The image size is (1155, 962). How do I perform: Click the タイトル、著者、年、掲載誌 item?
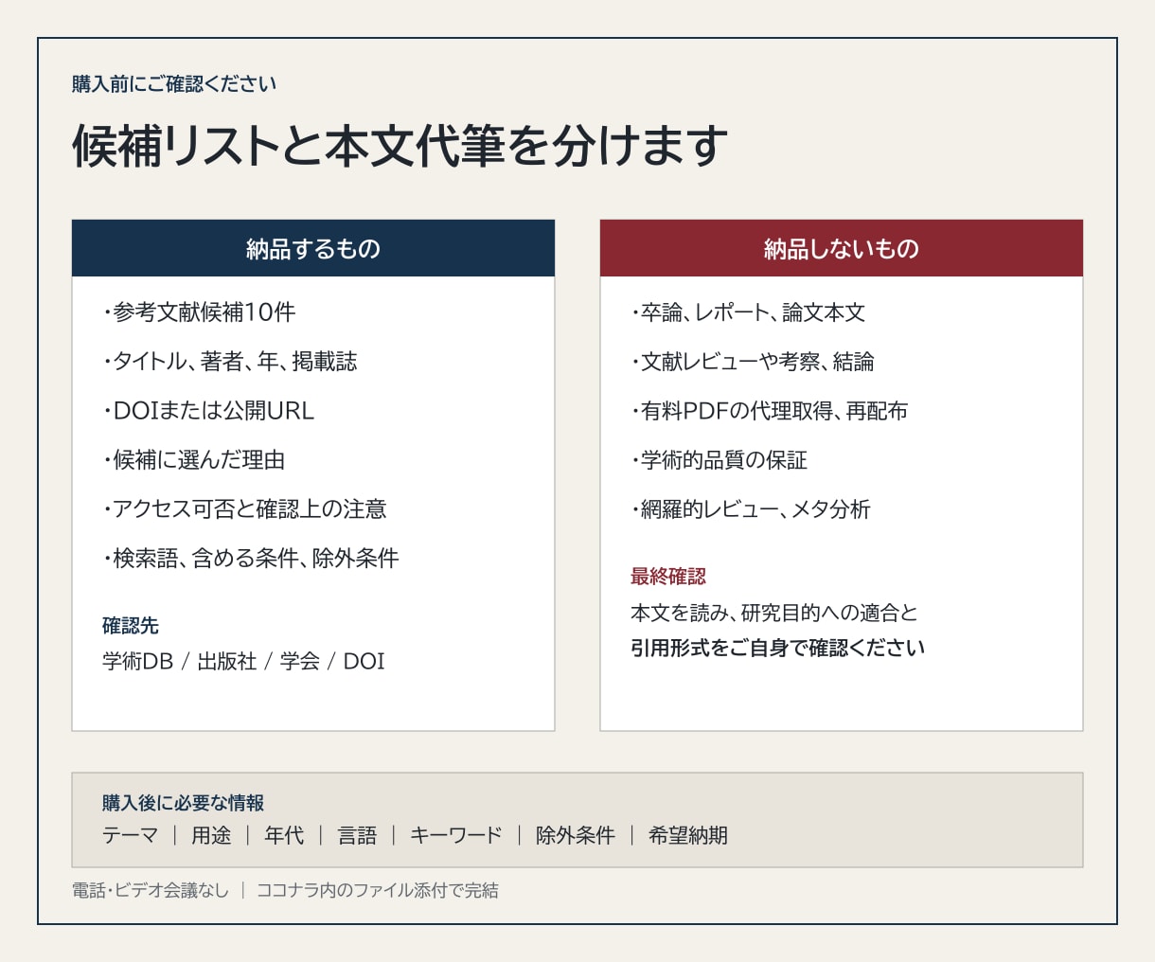230,362
